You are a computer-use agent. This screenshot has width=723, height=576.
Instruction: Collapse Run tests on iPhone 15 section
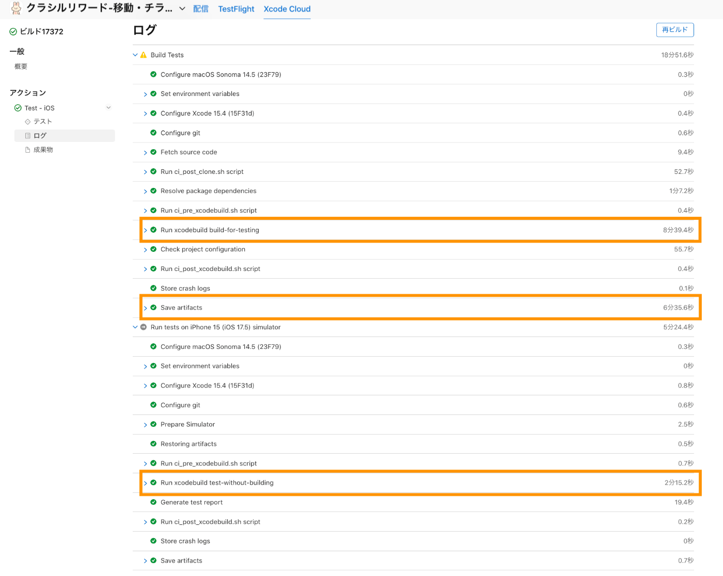(x=135, y=327)
